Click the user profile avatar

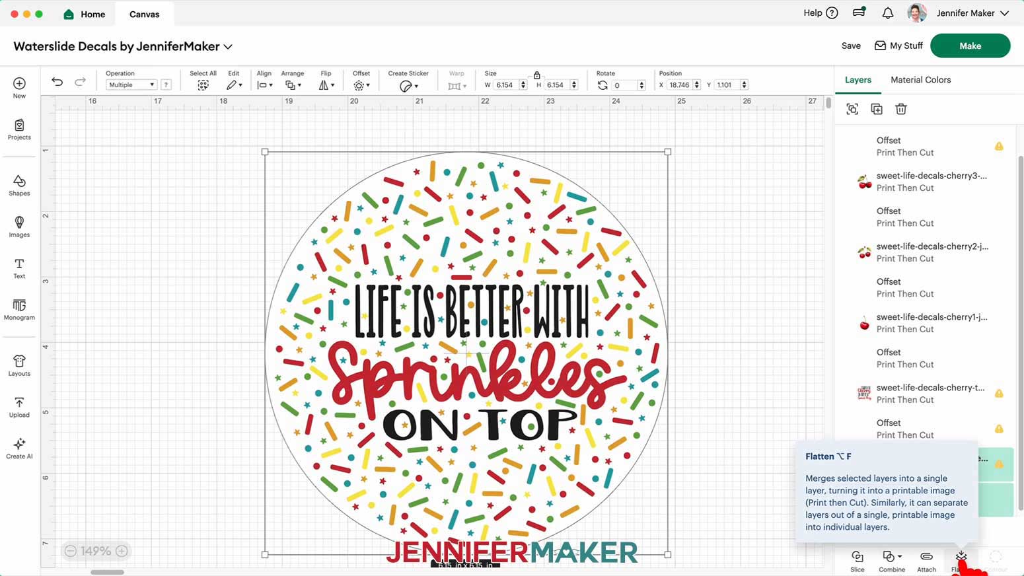917,13
